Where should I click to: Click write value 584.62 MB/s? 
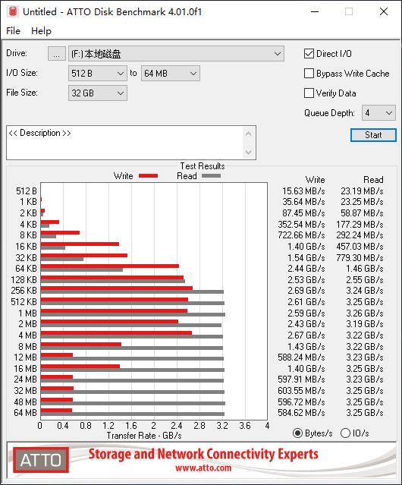click(x=301, y=413)
